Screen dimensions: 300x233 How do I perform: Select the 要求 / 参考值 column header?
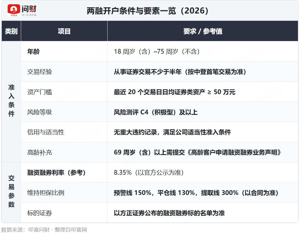coord(203,31)
